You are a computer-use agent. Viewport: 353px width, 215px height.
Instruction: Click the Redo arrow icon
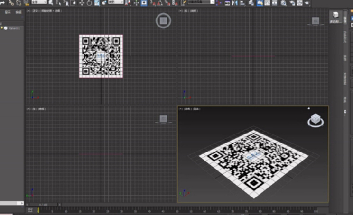coord(2,3)
